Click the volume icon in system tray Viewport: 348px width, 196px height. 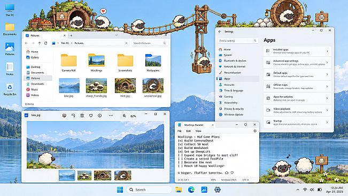(312, 190)
